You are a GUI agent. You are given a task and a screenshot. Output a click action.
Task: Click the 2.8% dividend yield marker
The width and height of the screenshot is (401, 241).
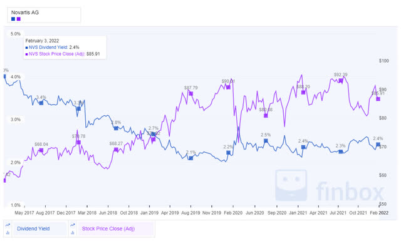point(116,128)
